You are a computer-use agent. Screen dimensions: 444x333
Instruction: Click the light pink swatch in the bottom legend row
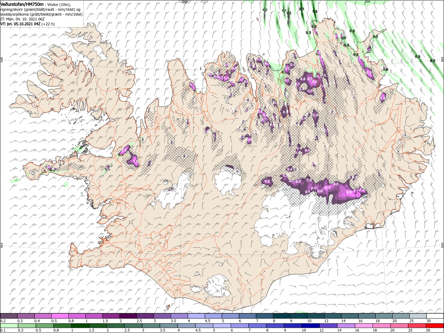point(364,326)
